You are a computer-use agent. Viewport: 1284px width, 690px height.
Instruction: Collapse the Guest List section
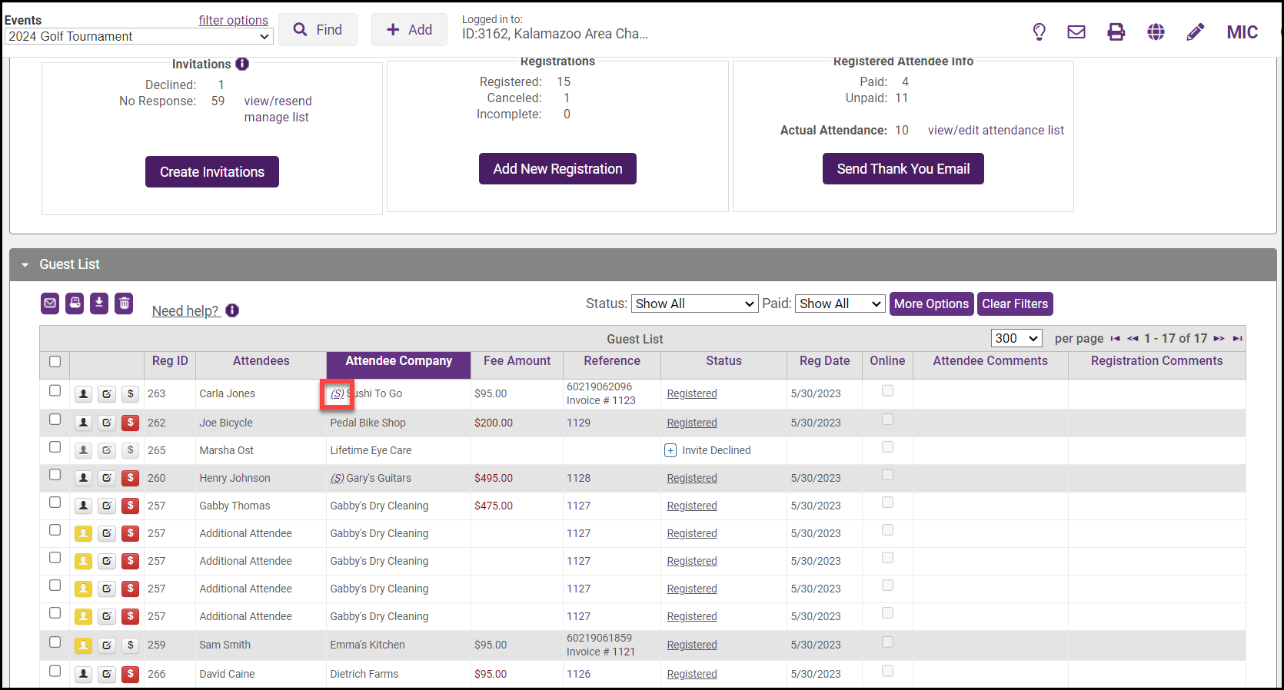pos(25,265)
